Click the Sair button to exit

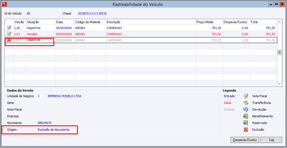pos(271,140)
